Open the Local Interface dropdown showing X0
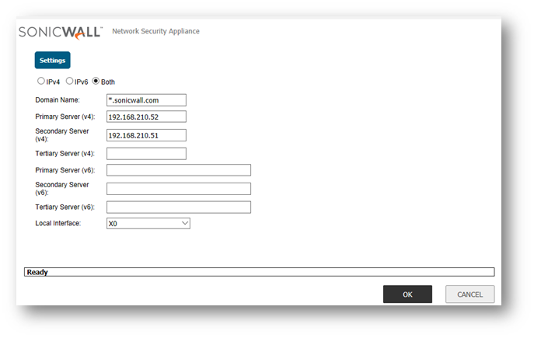 (x=148, y=223)
